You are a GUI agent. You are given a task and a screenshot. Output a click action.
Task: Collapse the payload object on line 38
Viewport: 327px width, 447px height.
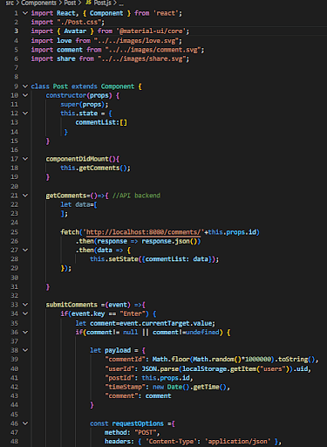pos(25,350)
